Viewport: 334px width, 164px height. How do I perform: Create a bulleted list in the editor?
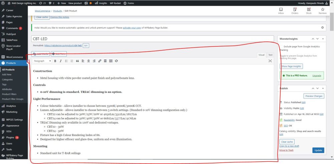[66, 61]
